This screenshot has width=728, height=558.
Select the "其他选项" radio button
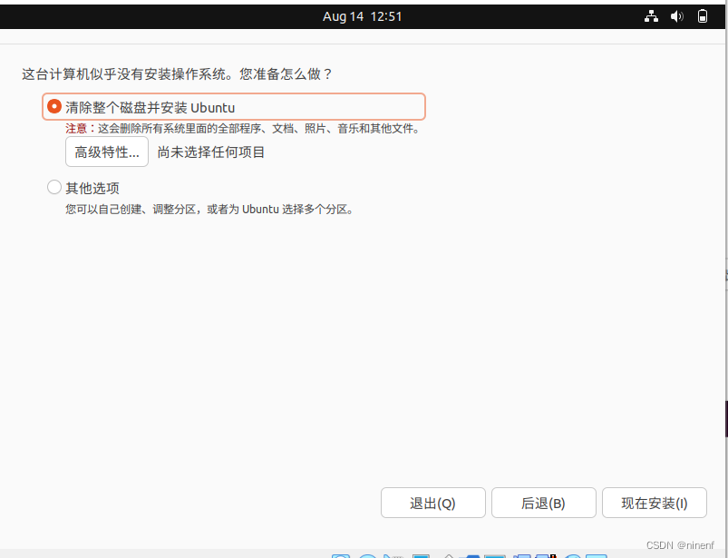coord(54,187)
